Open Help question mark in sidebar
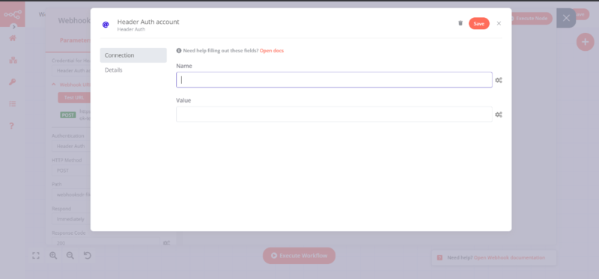The width and height of the screenshot is (599, 279). (11, 126)
